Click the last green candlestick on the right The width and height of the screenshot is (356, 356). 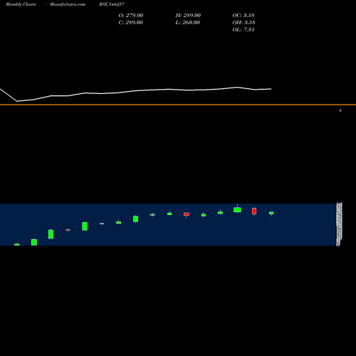[x=271, y=213]
